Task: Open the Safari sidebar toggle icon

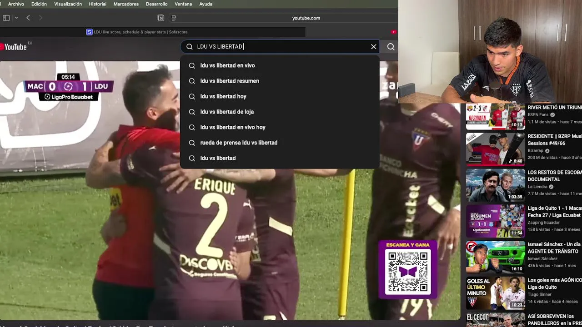Action: pyautogui.click(x=6, y=18)
